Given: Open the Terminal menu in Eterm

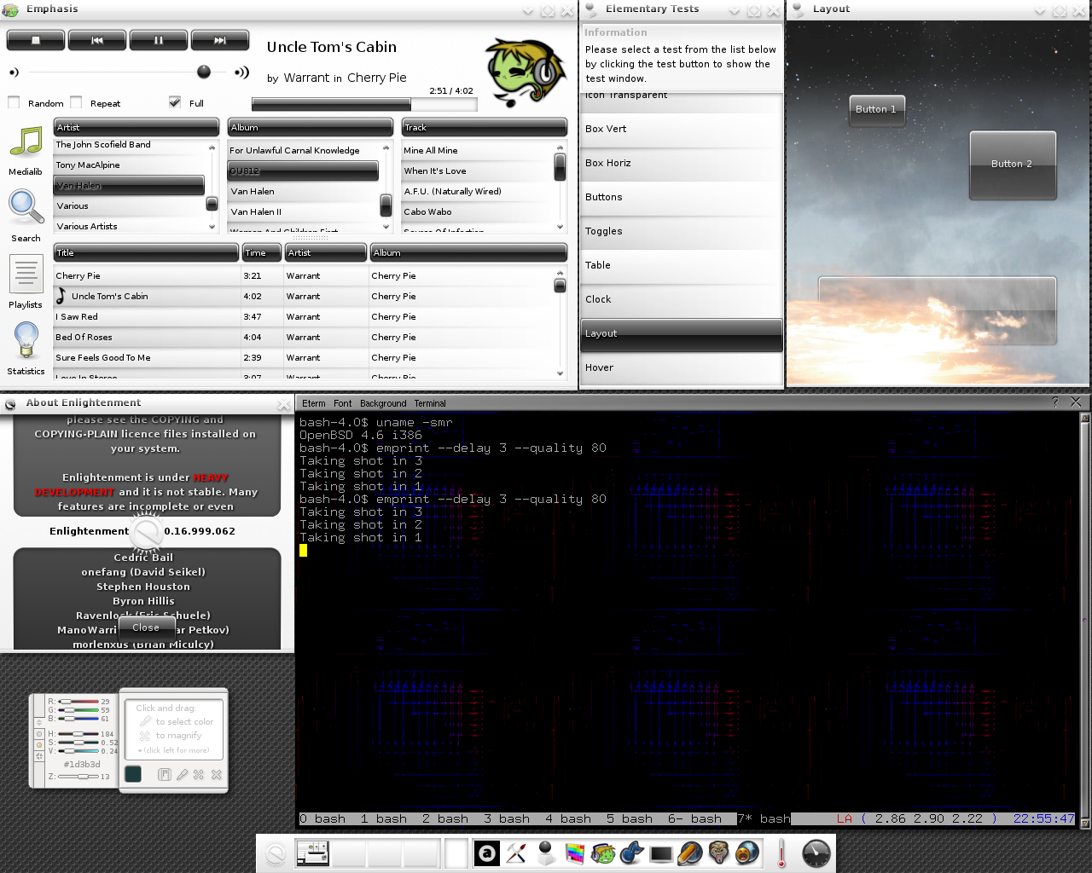Looking at the screenshot, I should (x=430, y=403).
